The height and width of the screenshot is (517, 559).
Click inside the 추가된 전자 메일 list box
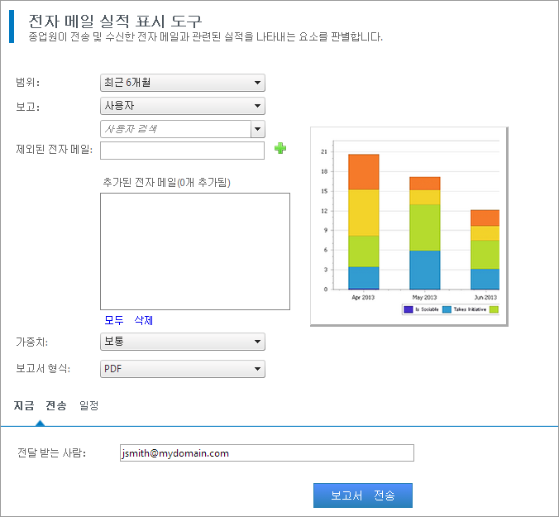click(x=194, y=251)
